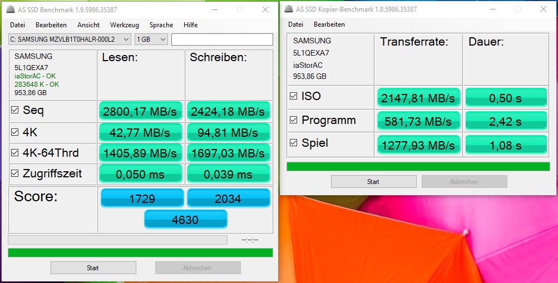
Task: Uncheck the ISO copy test
Action: click(x=293, y=96)
